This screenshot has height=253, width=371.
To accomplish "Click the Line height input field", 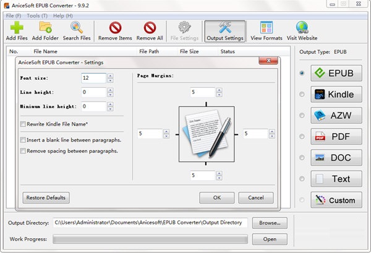I will [x=94, y=92].
